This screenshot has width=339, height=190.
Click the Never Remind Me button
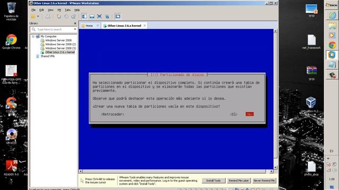click(x=264, y=180)
